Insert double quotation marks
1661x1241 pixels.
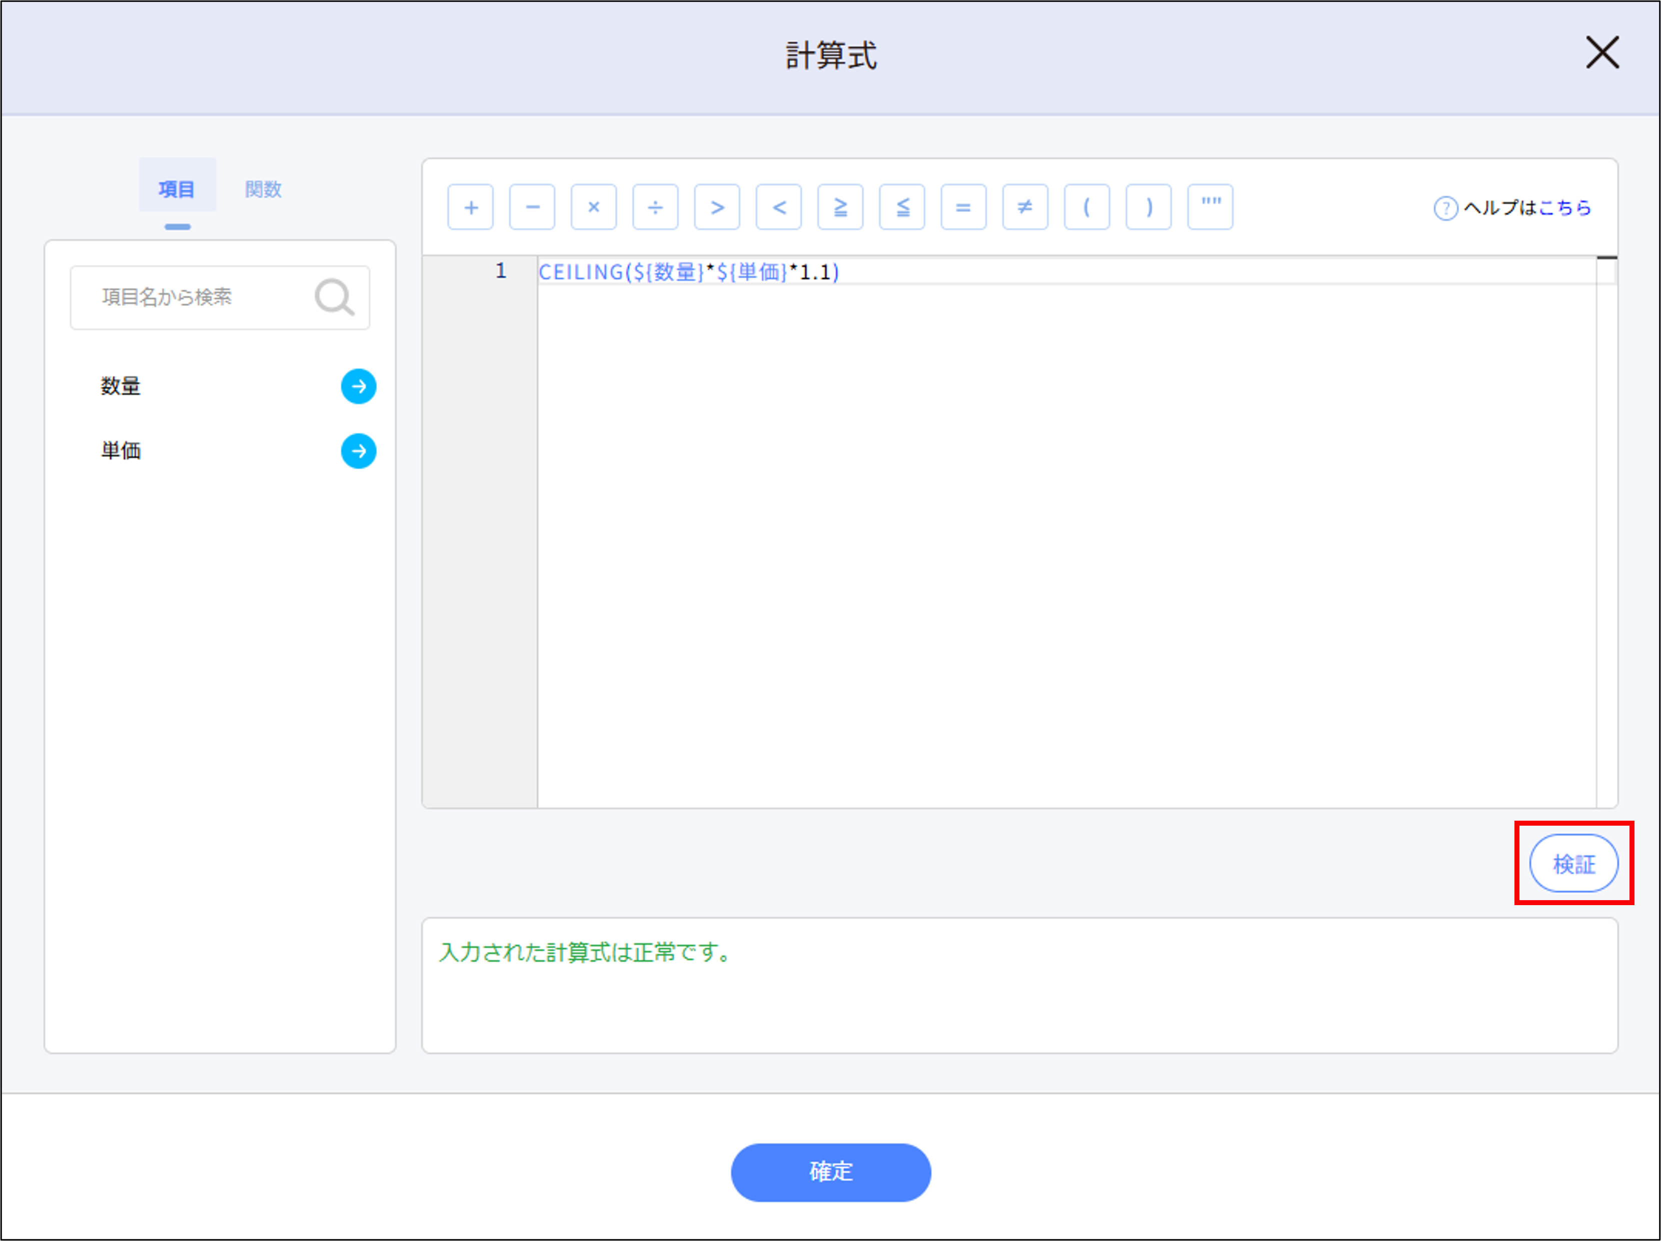pyautogui.click(x=1210, y=207)
